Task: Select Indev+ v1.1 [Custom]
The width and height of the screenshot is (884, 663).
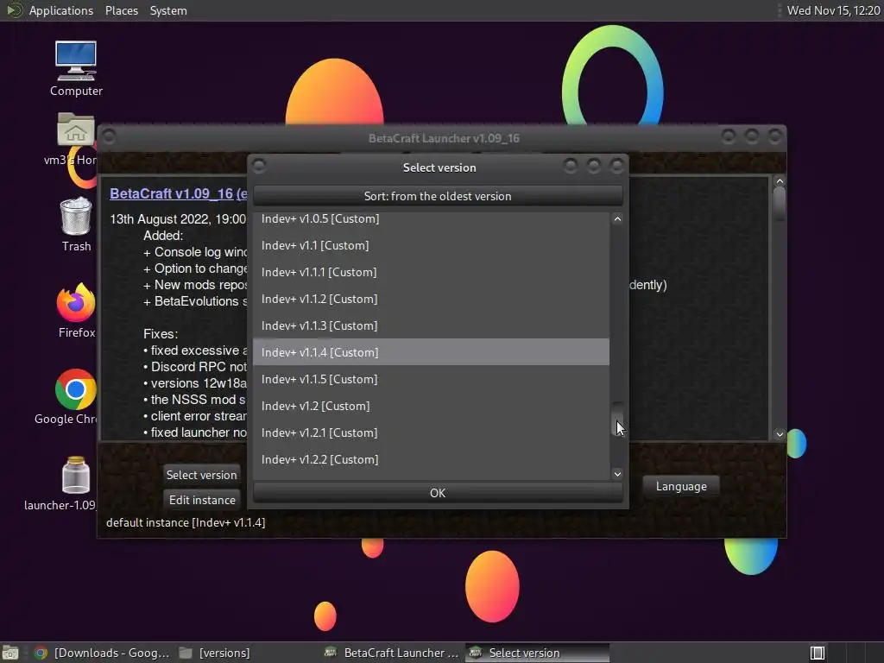Action: click(431, 245)
